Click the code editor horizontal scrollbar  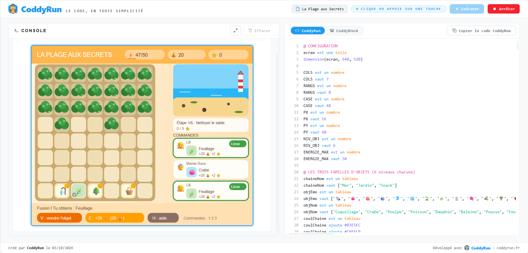311,234
